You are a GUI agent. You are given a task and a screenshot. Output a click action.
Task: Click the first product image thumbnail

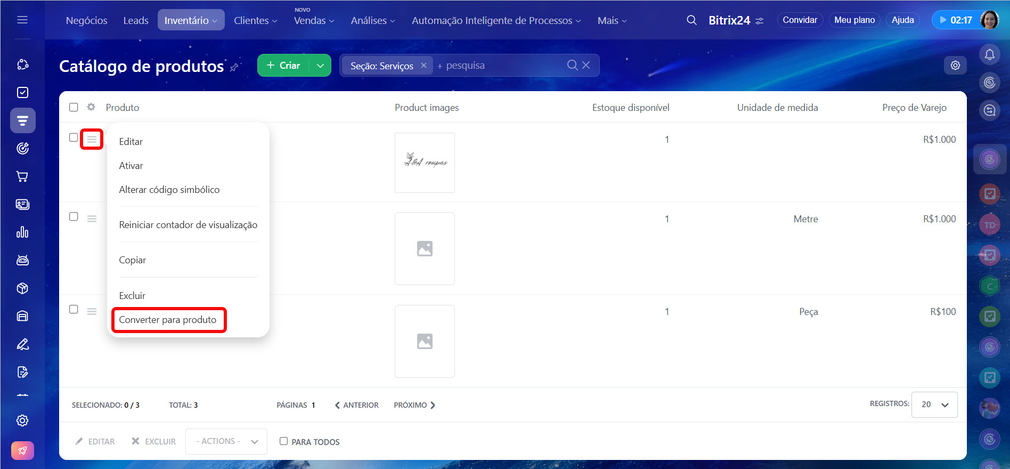425,163
